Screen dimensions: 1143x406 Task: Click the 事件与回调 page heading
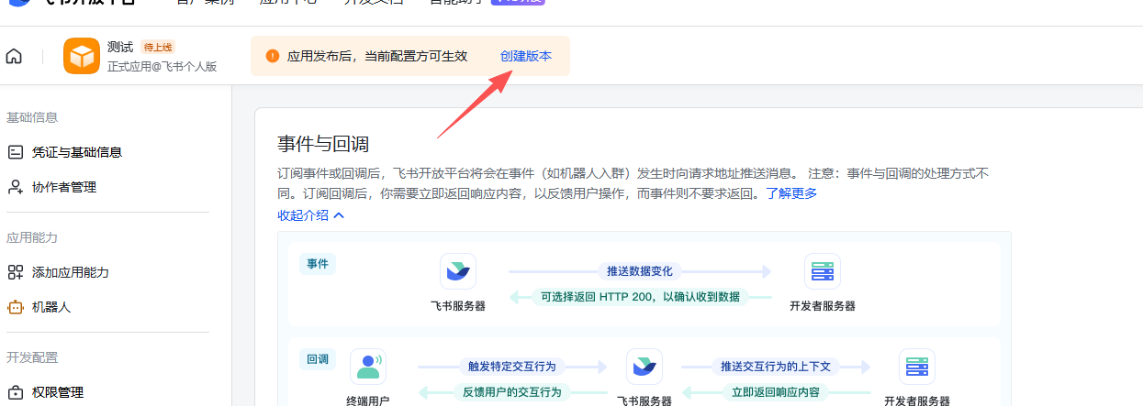click(323, 143)
